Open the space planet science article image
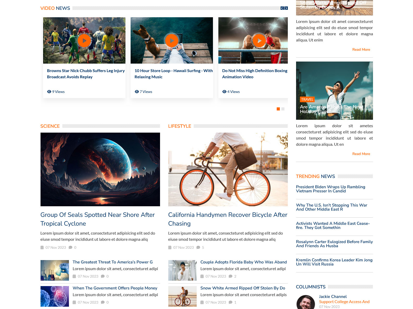413x309 pixels. [x=100, y=169]
